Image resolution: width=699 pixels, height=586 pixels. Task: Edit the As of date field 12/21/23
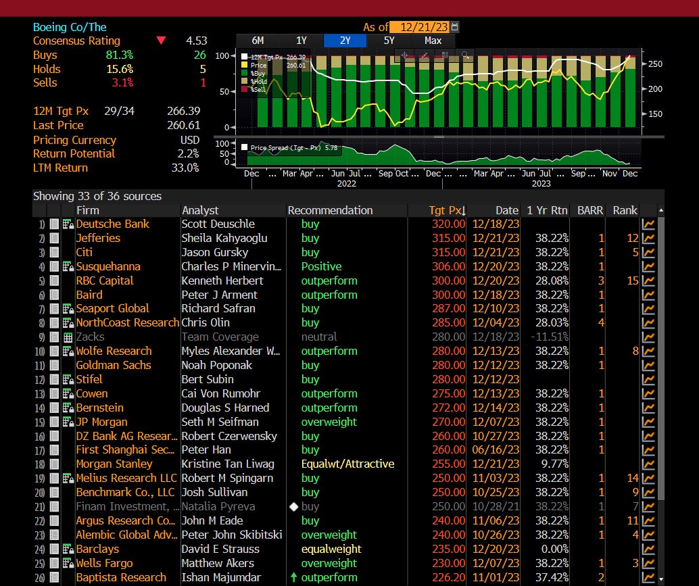tap(419, 27)
